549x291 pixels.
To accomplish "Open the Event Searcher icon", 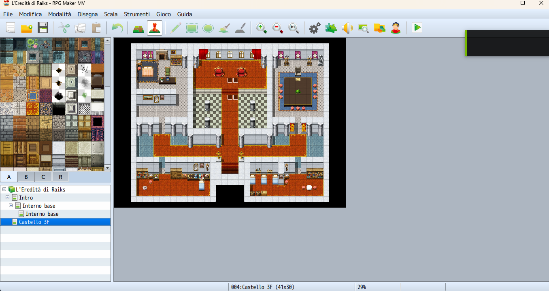I will click(x=364, y=28).
